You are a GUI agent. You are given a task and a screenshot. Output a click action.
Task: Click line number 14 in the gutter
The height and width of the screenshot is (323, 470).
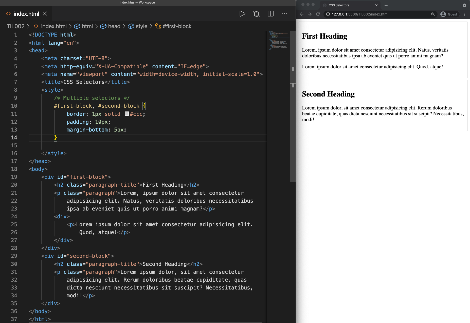coord(14,137)
